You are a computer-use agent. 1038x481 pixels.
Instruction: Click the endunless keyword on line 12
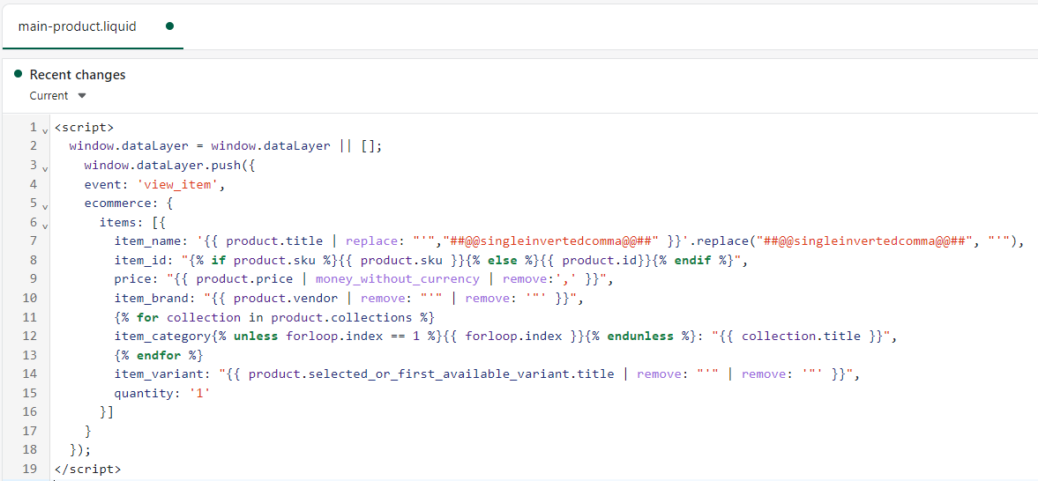point(642,337)
